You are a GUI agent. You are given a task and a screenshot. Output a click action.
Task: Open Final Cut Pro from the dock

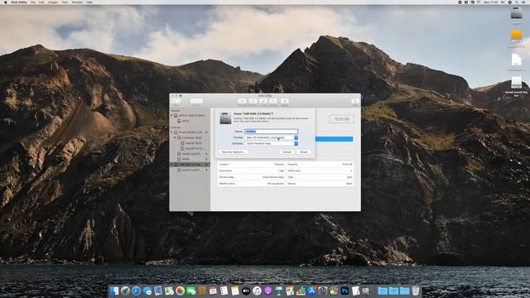pos(334,291)
